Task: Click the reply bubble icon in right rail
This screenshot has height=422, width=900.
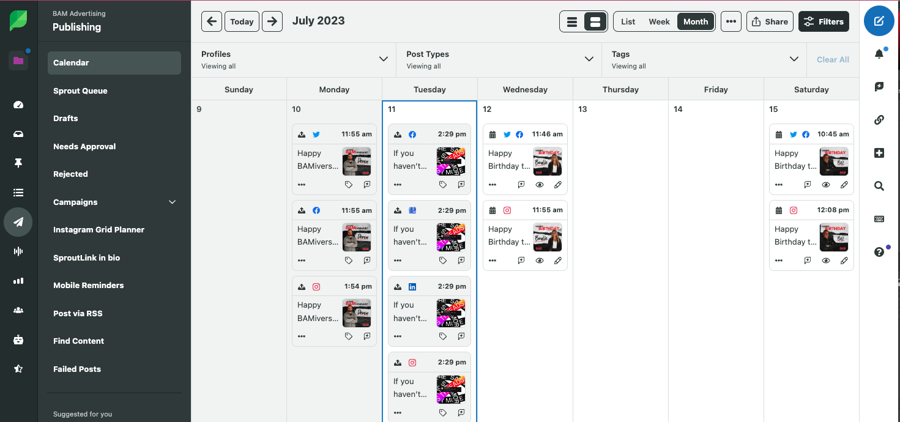Action: pyautogui.click(x=879, y=87)
